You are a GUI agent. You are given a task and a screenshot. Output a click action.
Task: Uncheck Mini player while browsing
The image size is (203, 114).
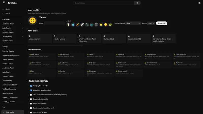31,90
